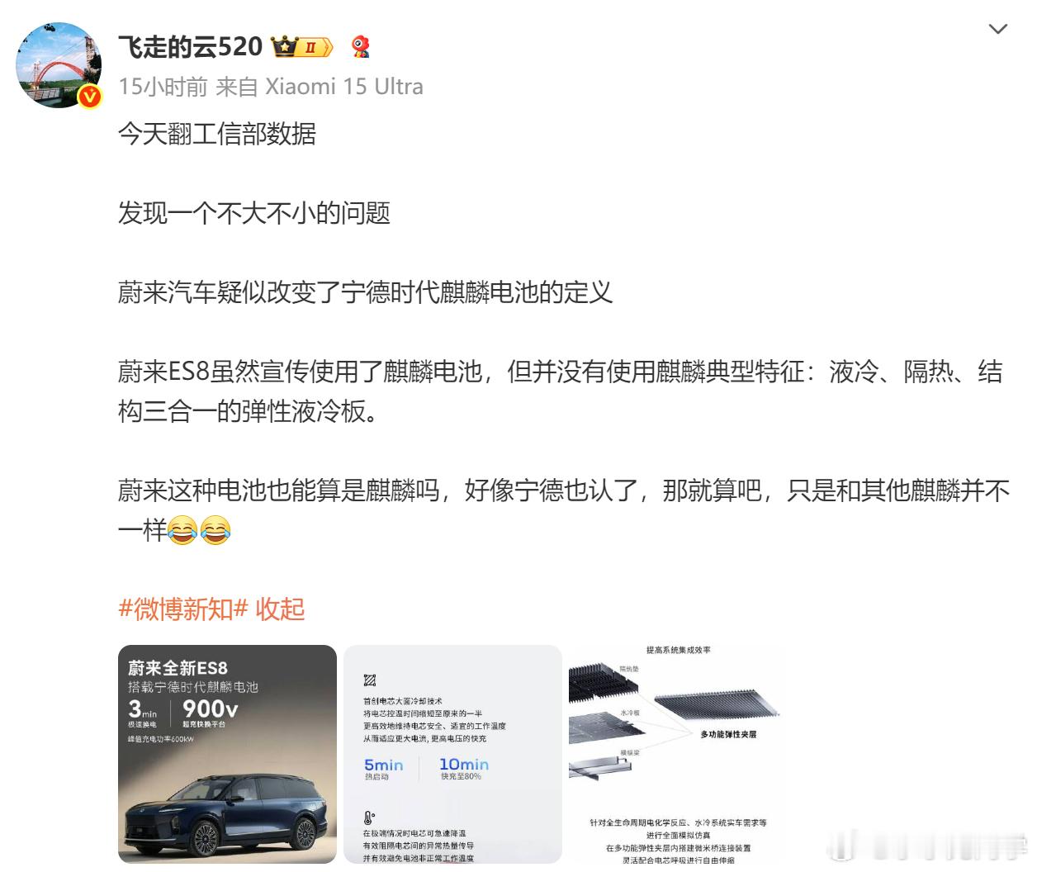Click the orange V verified badge
Screen dimensions: 1037x872
89,97
